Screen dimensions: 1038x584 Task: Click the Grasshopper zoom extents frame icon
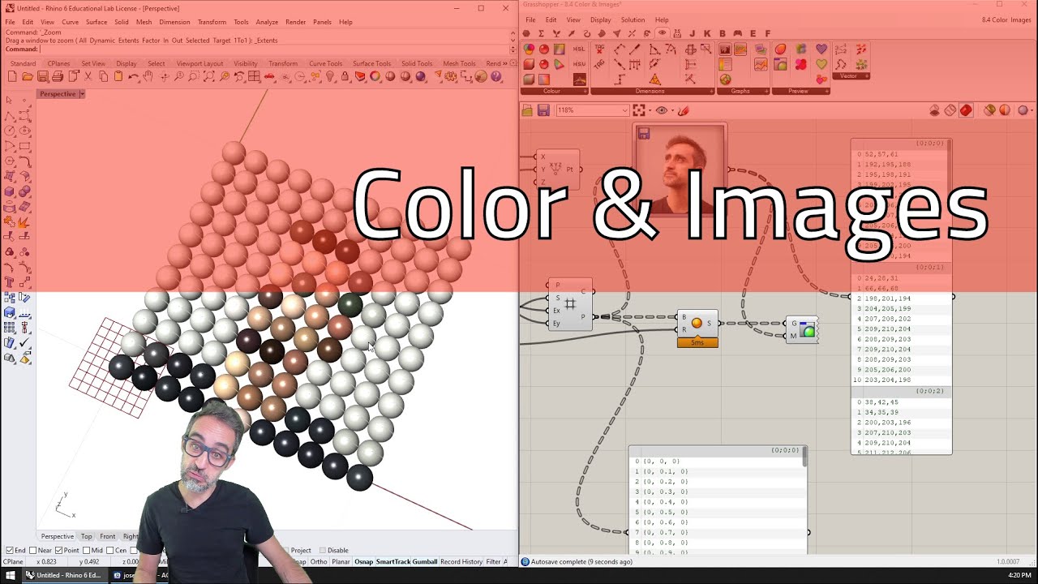(x=638, y=110)
